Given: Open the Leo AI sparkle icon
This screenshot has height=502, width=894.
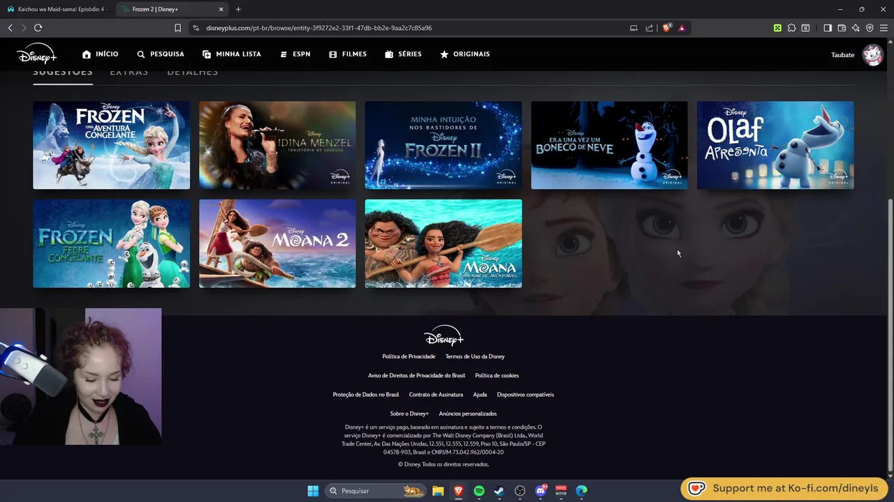Looking at the screenshot, I should [856, 28].
